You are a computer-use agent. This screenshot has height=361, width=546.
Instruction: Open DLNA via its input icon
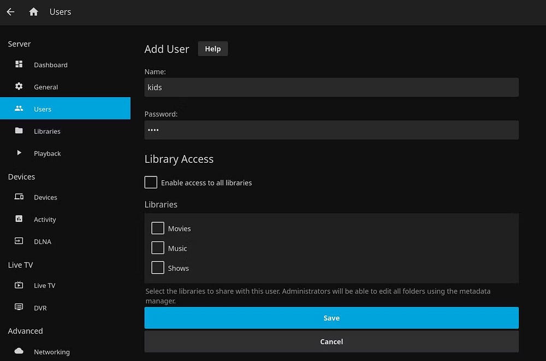19,241
